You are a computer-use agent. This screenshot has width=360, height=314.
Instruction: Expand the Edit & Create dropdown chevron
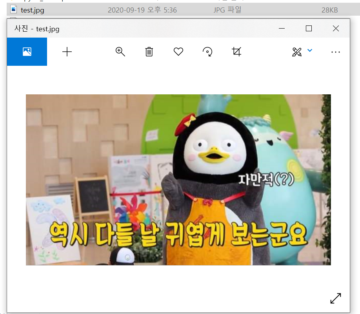click(x=310, y=51)
